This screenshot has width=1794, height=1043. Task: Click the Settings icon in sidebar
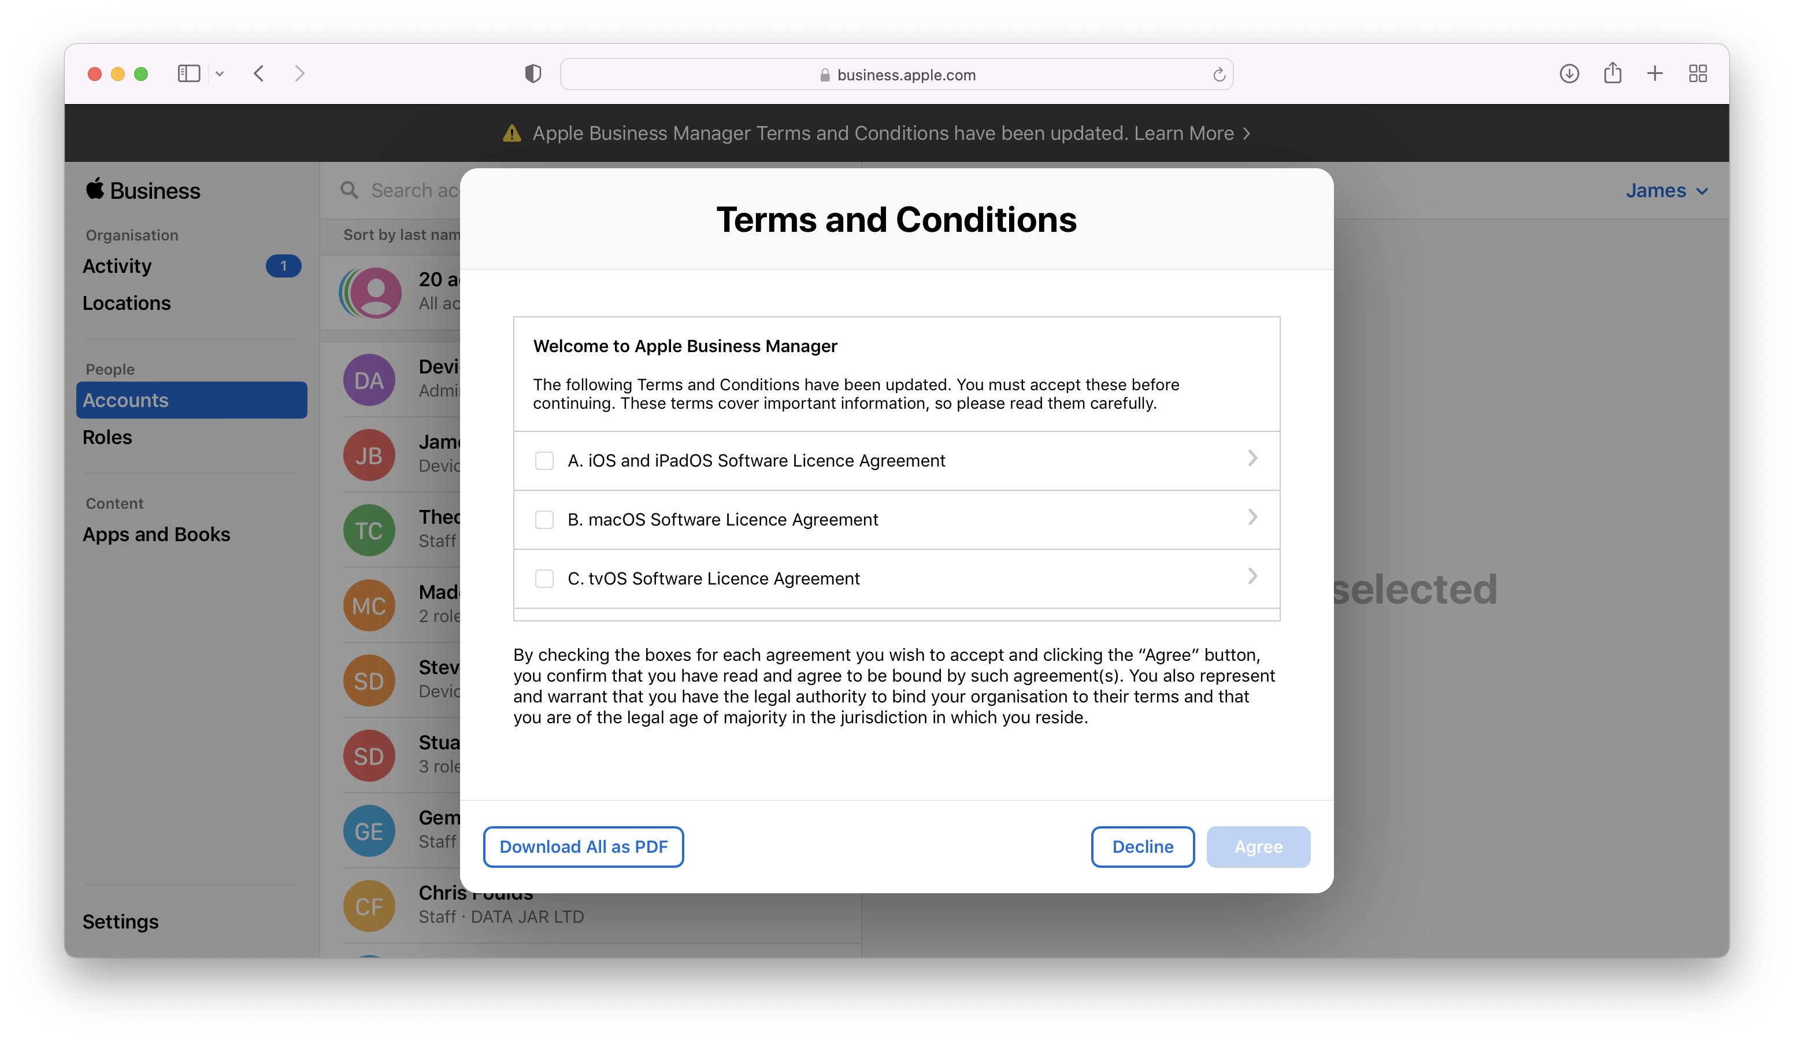[120, 920]
